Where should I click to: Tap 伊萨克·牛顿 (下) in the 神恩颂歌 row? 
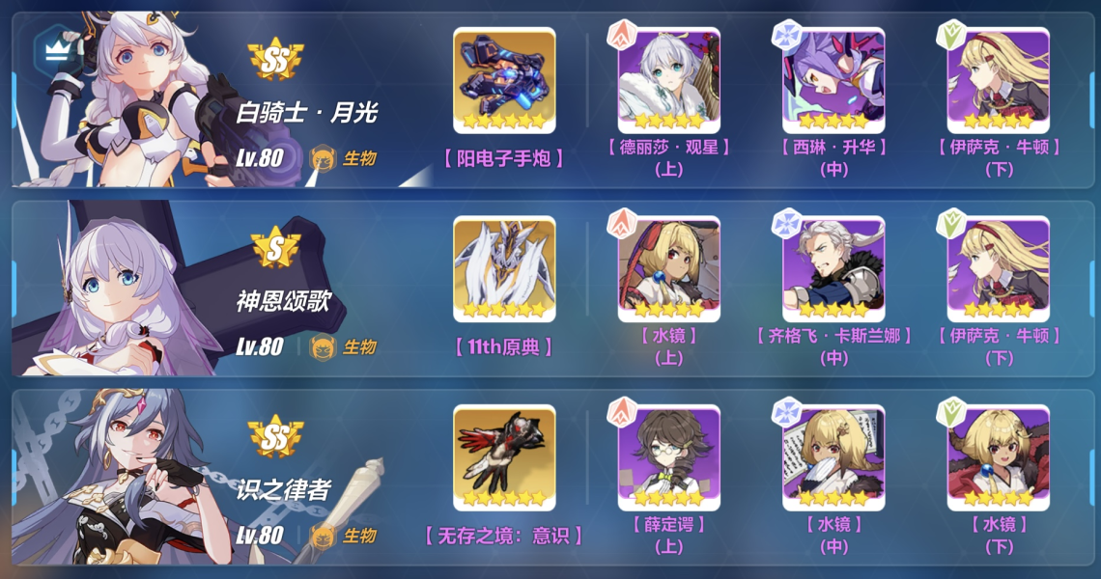click(x=999, y=269)
